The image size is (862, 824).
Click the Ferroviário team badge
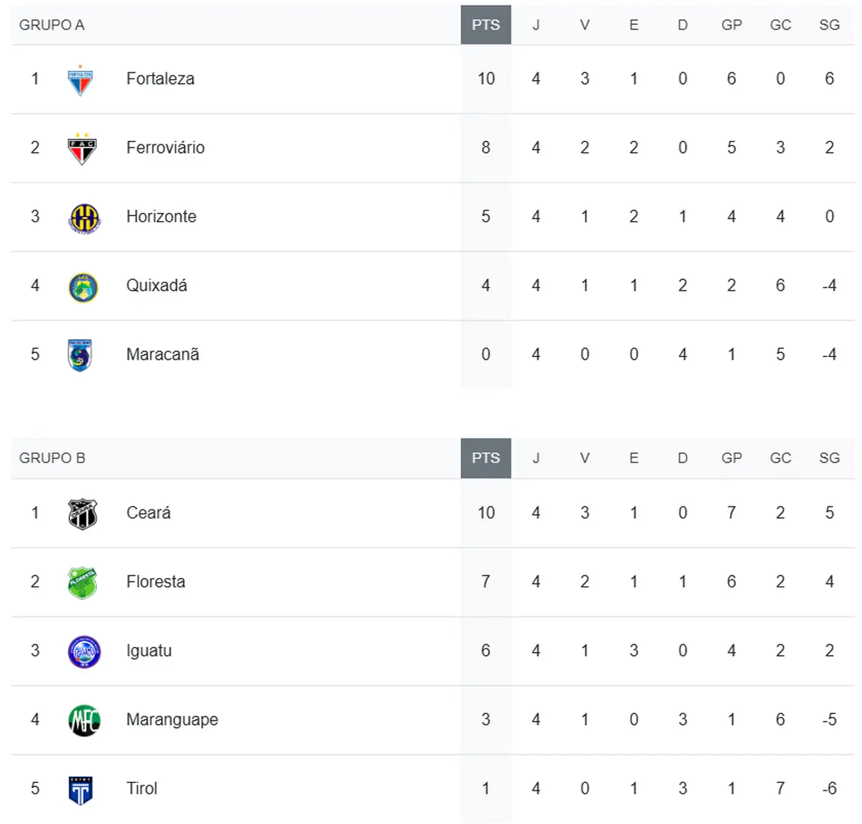[82, 150]
